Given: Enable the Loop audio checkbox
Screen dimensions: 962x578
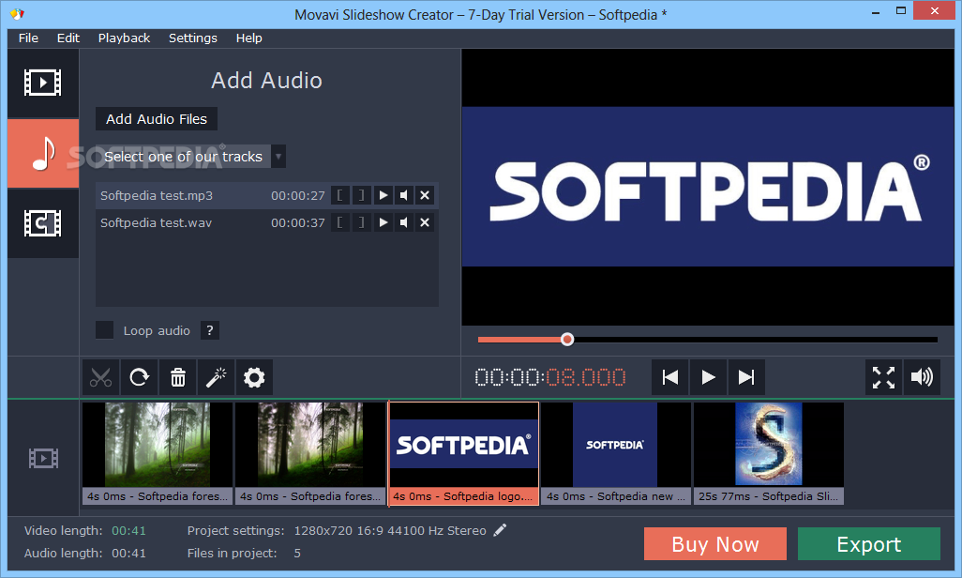Looking at the screenshot, I should 105,330.
